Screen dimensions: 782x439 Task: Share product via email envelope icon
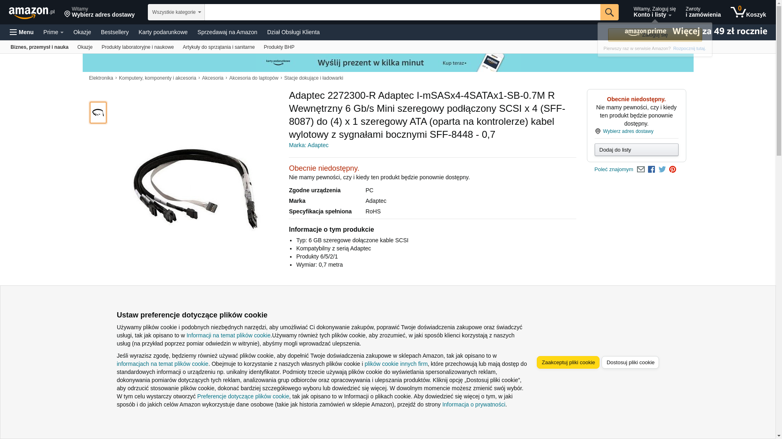[641, 170]
